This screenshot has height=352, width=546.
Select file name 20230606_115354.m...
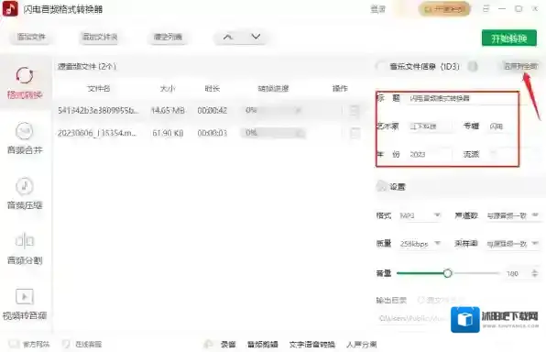tap(97, 133)
